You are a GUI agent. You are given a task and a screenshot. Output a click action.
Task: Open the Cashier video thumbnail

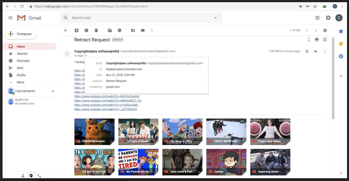click(x=226, y=162)
